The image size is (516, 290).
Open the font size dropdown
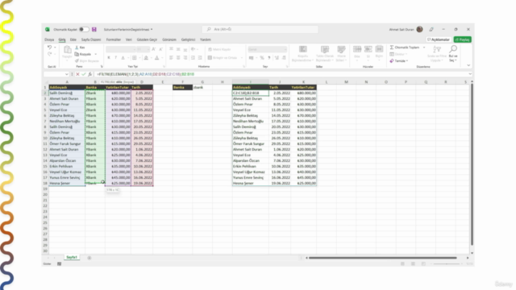coord(148,49)
